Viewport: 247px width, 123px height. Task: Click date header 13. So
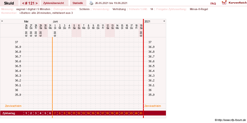(x=113, y=27)
